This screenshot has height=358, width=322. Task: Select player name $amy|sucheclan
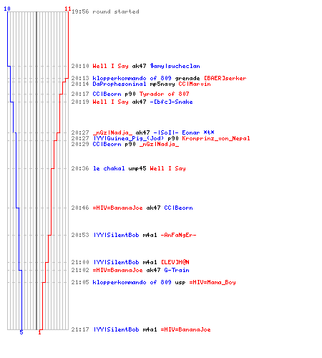coord(175,66)
